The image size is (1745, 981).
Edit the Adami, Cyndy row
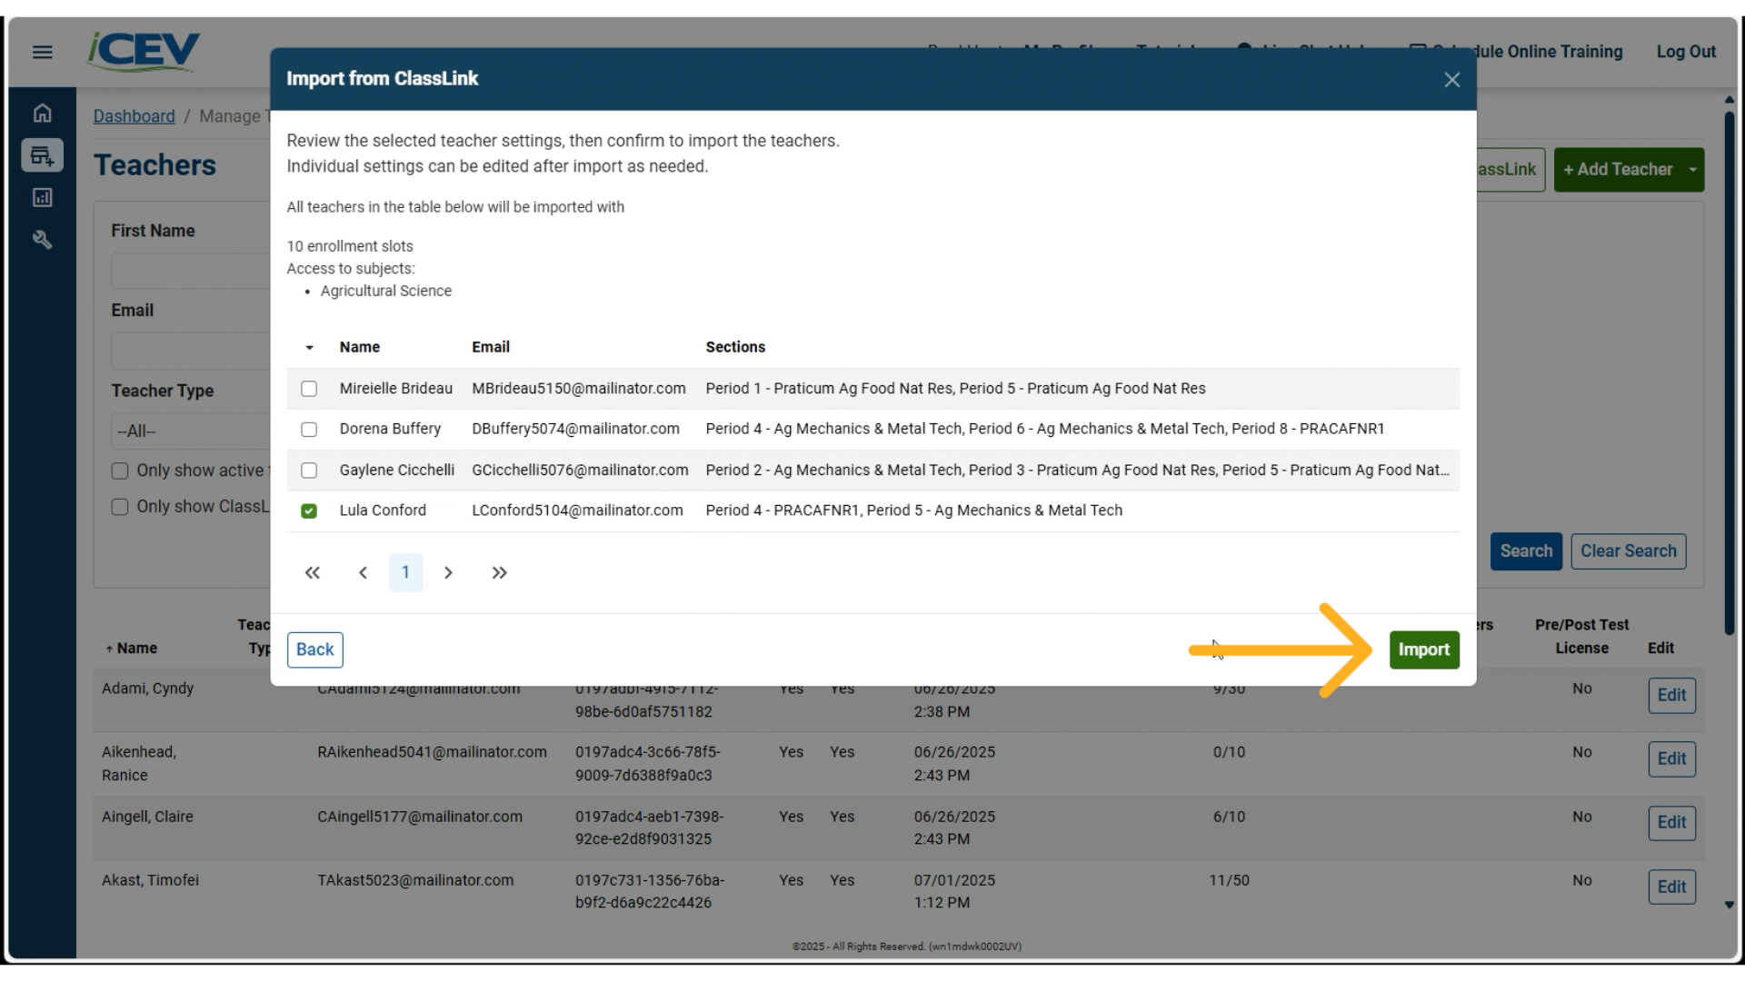click(1671, 696)
